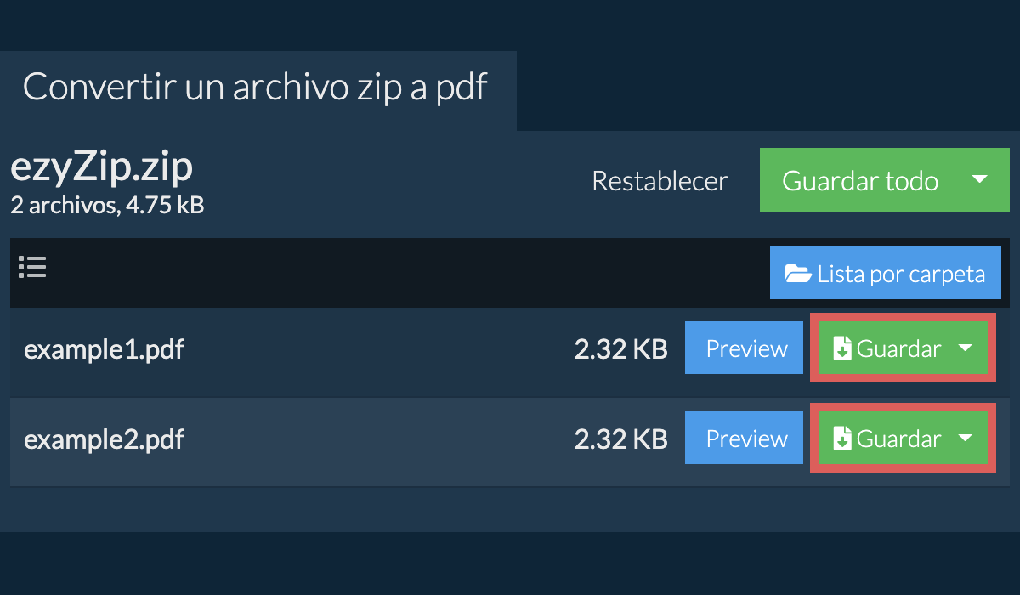The width and height of the screenshot is (1020, 595).
Task: Open the Guardar todo dropdown arrow
Action: [979, 180]
